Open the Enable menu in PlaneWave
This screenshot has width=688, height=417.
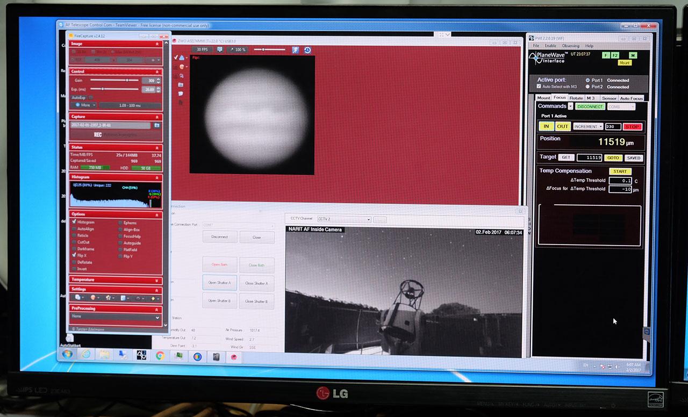550,46
